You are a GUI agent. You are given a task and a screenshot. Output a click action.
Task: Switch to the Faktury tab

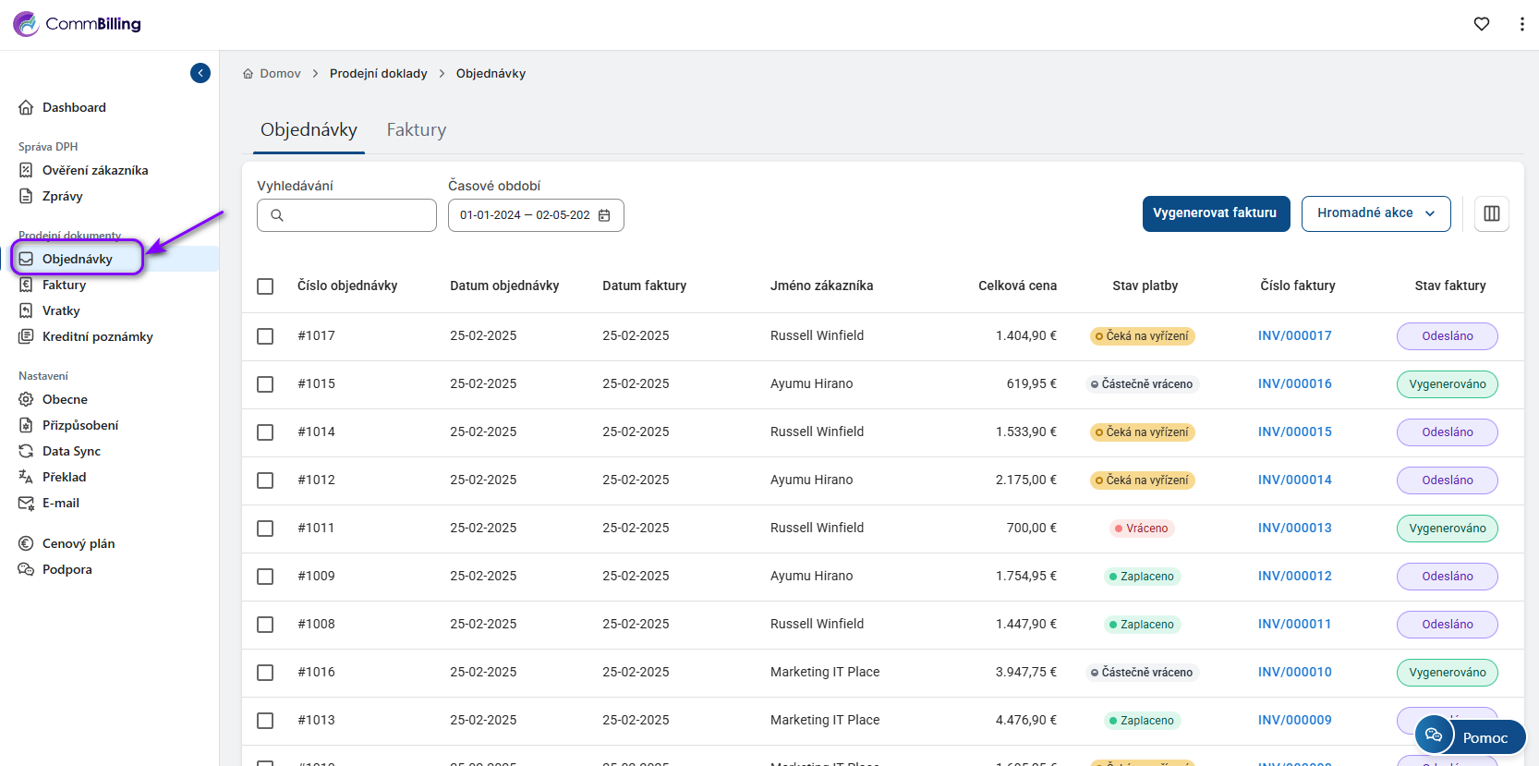click(416, 130)
